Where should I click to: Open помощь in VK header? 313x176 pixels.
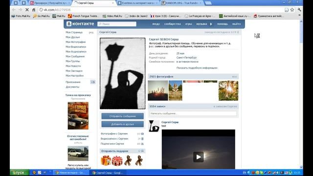(x=223, y=24)
